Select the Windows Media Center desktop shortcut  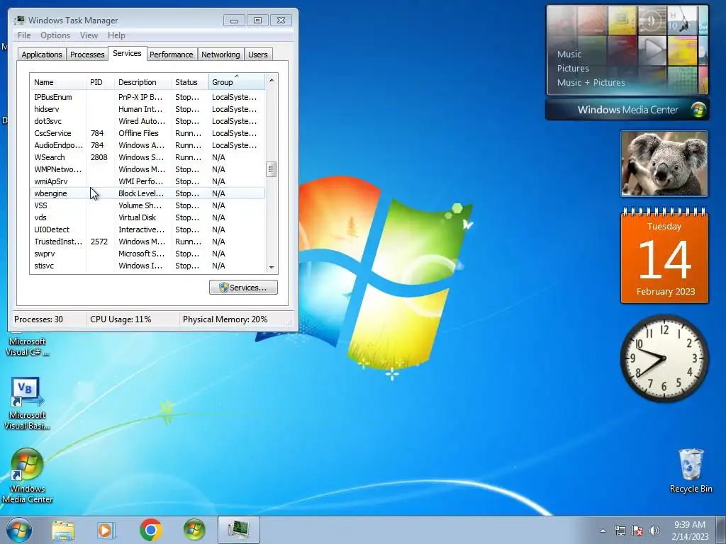coord(27,476)
